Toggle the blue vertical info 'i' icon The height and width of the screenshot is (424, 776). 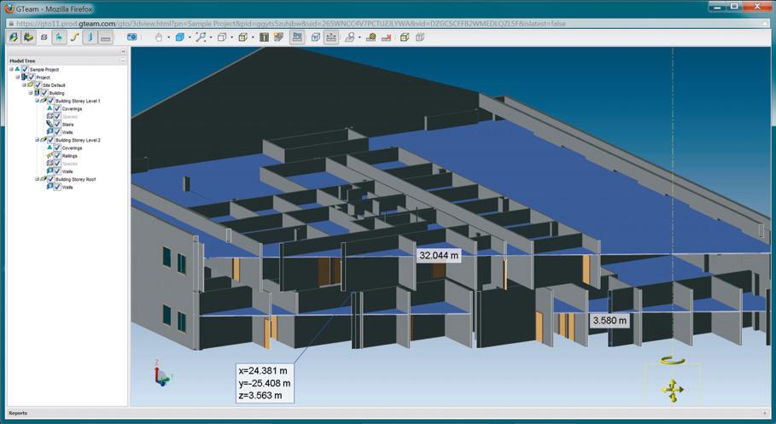pyautogui.click(x=90, y=37)
